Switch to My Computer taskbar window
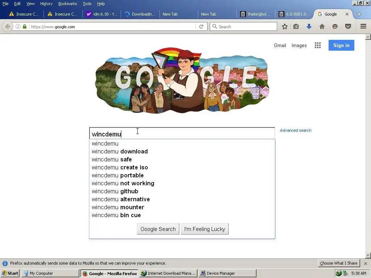This screenshot has width=371, height=278. tap(50, 273)
